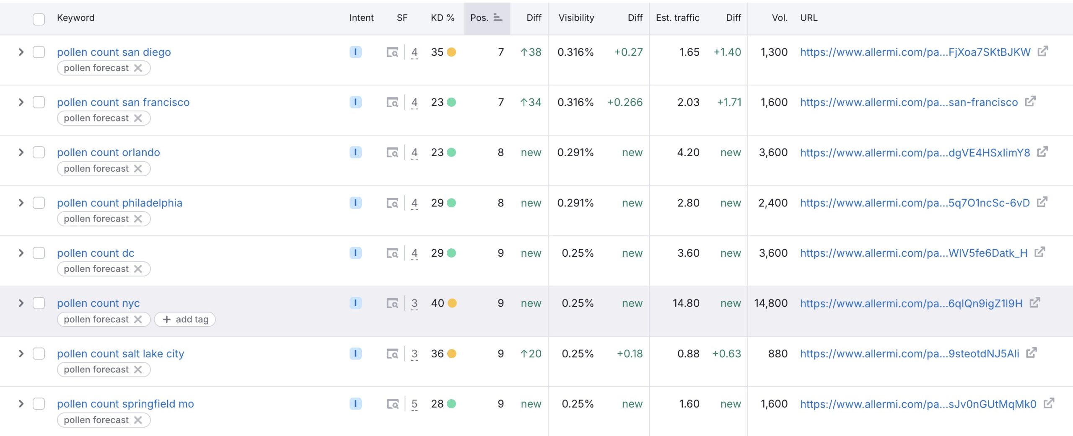Image resolution: width=1073 pixels, height=436 pixels.
Task: View SERP snapshot icon for pollen count san francisco
Action: click(x=392, y=103)
